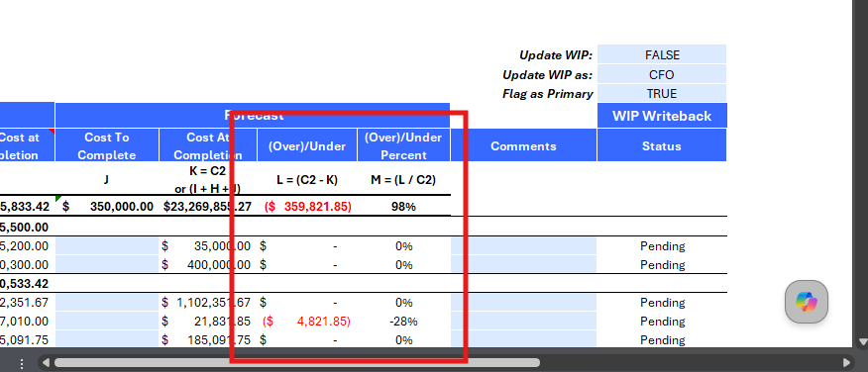
Task: Select Pending status in the $185,091.75 row
Action: coord(662,340)
